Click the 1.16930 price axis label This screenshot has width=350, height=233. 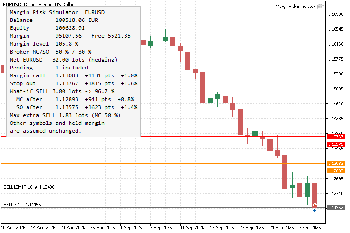336,14
